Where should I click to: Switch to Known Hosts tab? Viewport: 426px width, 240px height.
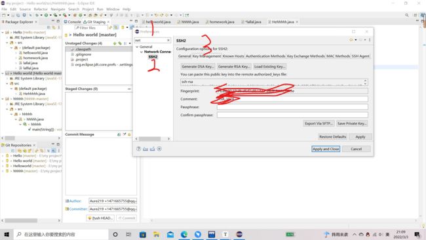pyautogui.click(x=233, y=56)
